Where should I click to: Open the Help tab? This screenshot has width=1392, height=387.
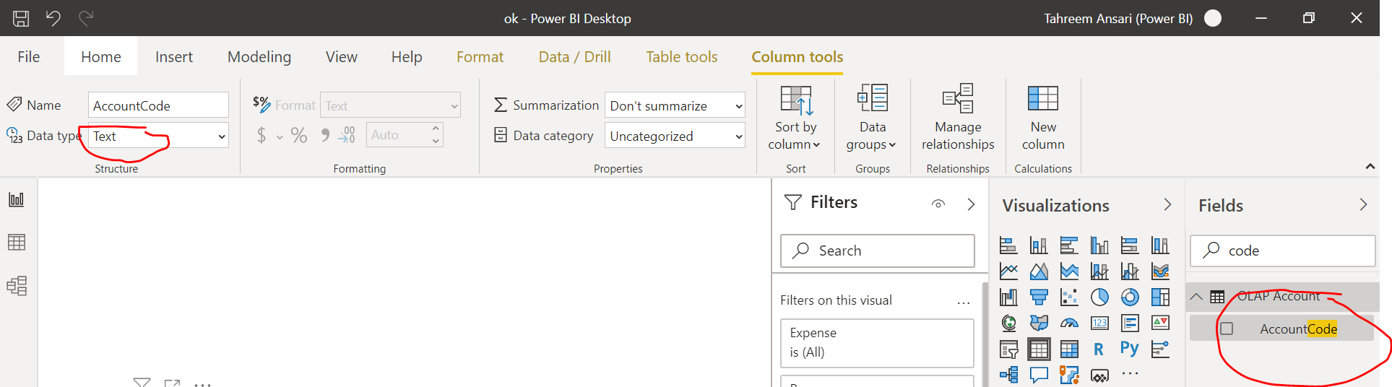407,56
